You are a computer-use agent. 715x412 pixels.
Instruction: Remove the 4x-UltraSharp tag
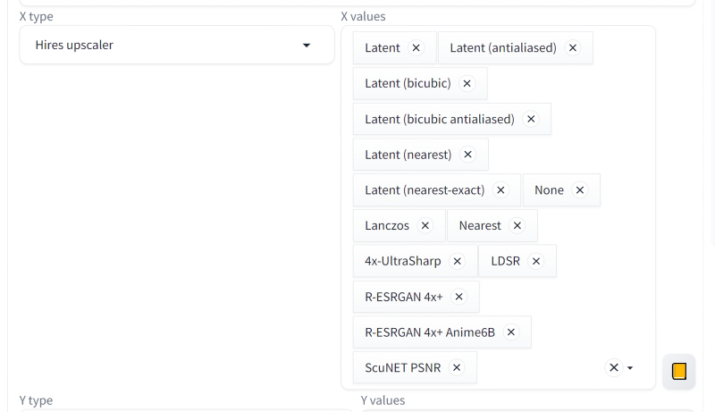tap(458, 261)
